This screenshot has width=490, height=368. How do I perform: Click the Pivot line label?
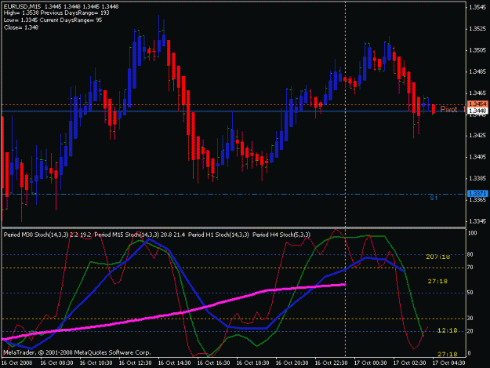click(x=448, y=109)
